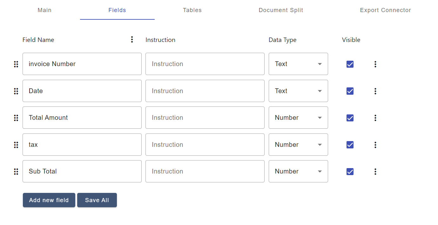Expand Data Type dropdown for Date field

pyautogui.click(x=298, y=91)
